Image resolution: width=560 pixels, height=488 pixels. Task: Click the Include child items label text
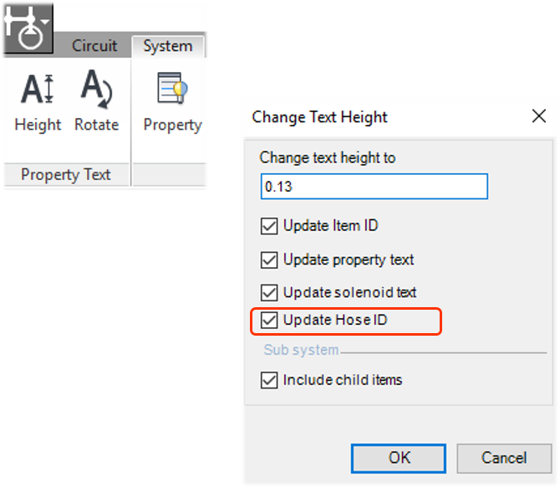[x=343, y=379]
